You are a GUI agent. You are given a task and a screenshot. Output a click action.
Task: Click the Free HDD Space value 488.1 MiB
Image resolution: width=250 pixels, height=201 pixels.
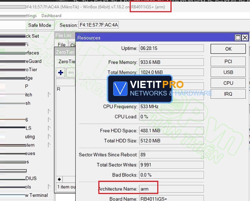coord(171,131)
